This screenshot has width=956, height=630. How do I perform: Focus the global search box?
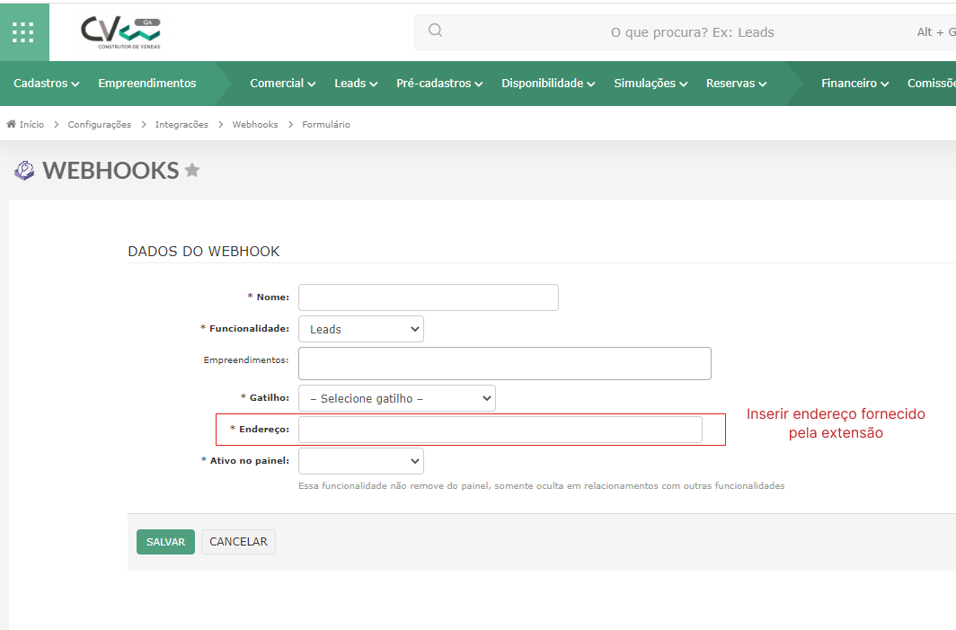coord(685,32)
